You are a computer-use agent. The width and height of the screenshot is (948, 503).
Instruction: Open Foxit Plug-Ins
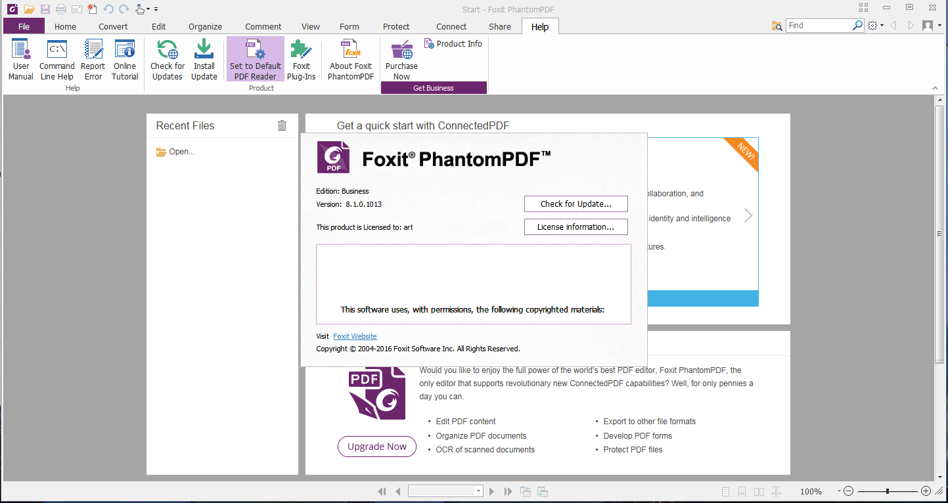(302, 59)
